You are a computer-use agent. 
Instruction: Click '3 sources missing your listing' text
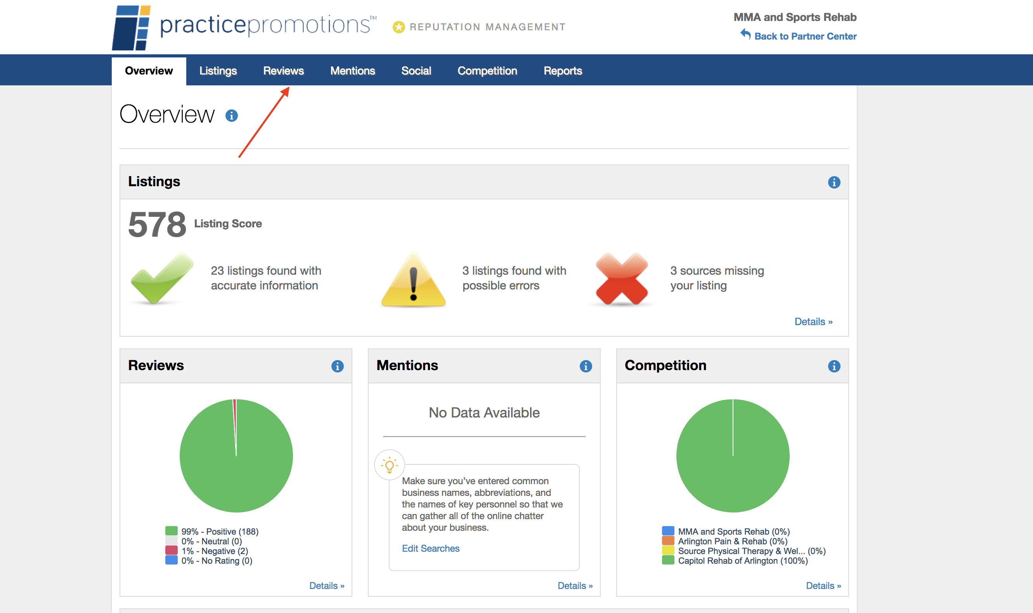click(717, 278)
